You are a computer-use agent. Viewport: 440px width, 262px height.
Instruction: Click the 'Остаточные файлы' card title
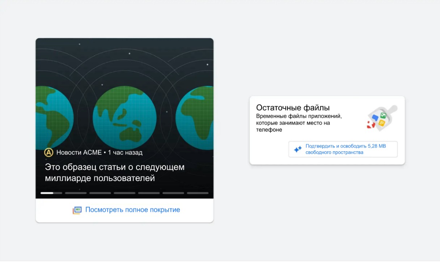coord(293,107)
